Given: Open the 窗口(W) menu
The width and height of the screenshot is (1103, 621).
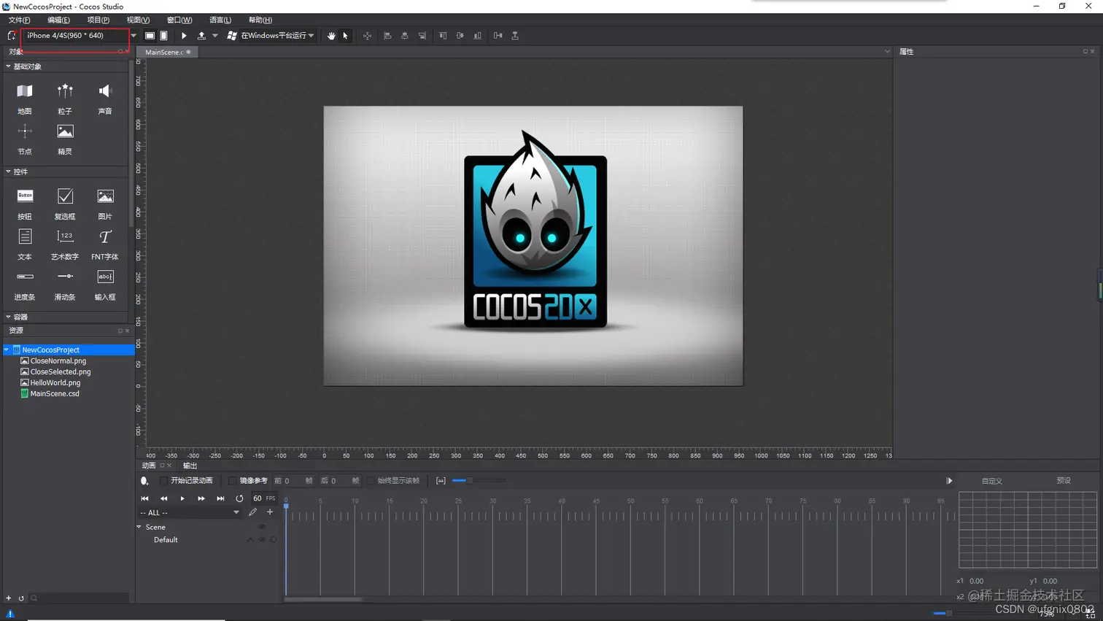Looking at the screenshot, I should [179, 20].
